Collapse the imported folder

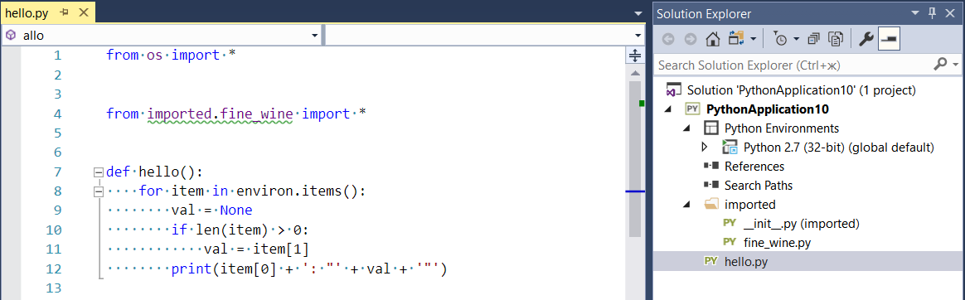(687, 205)
